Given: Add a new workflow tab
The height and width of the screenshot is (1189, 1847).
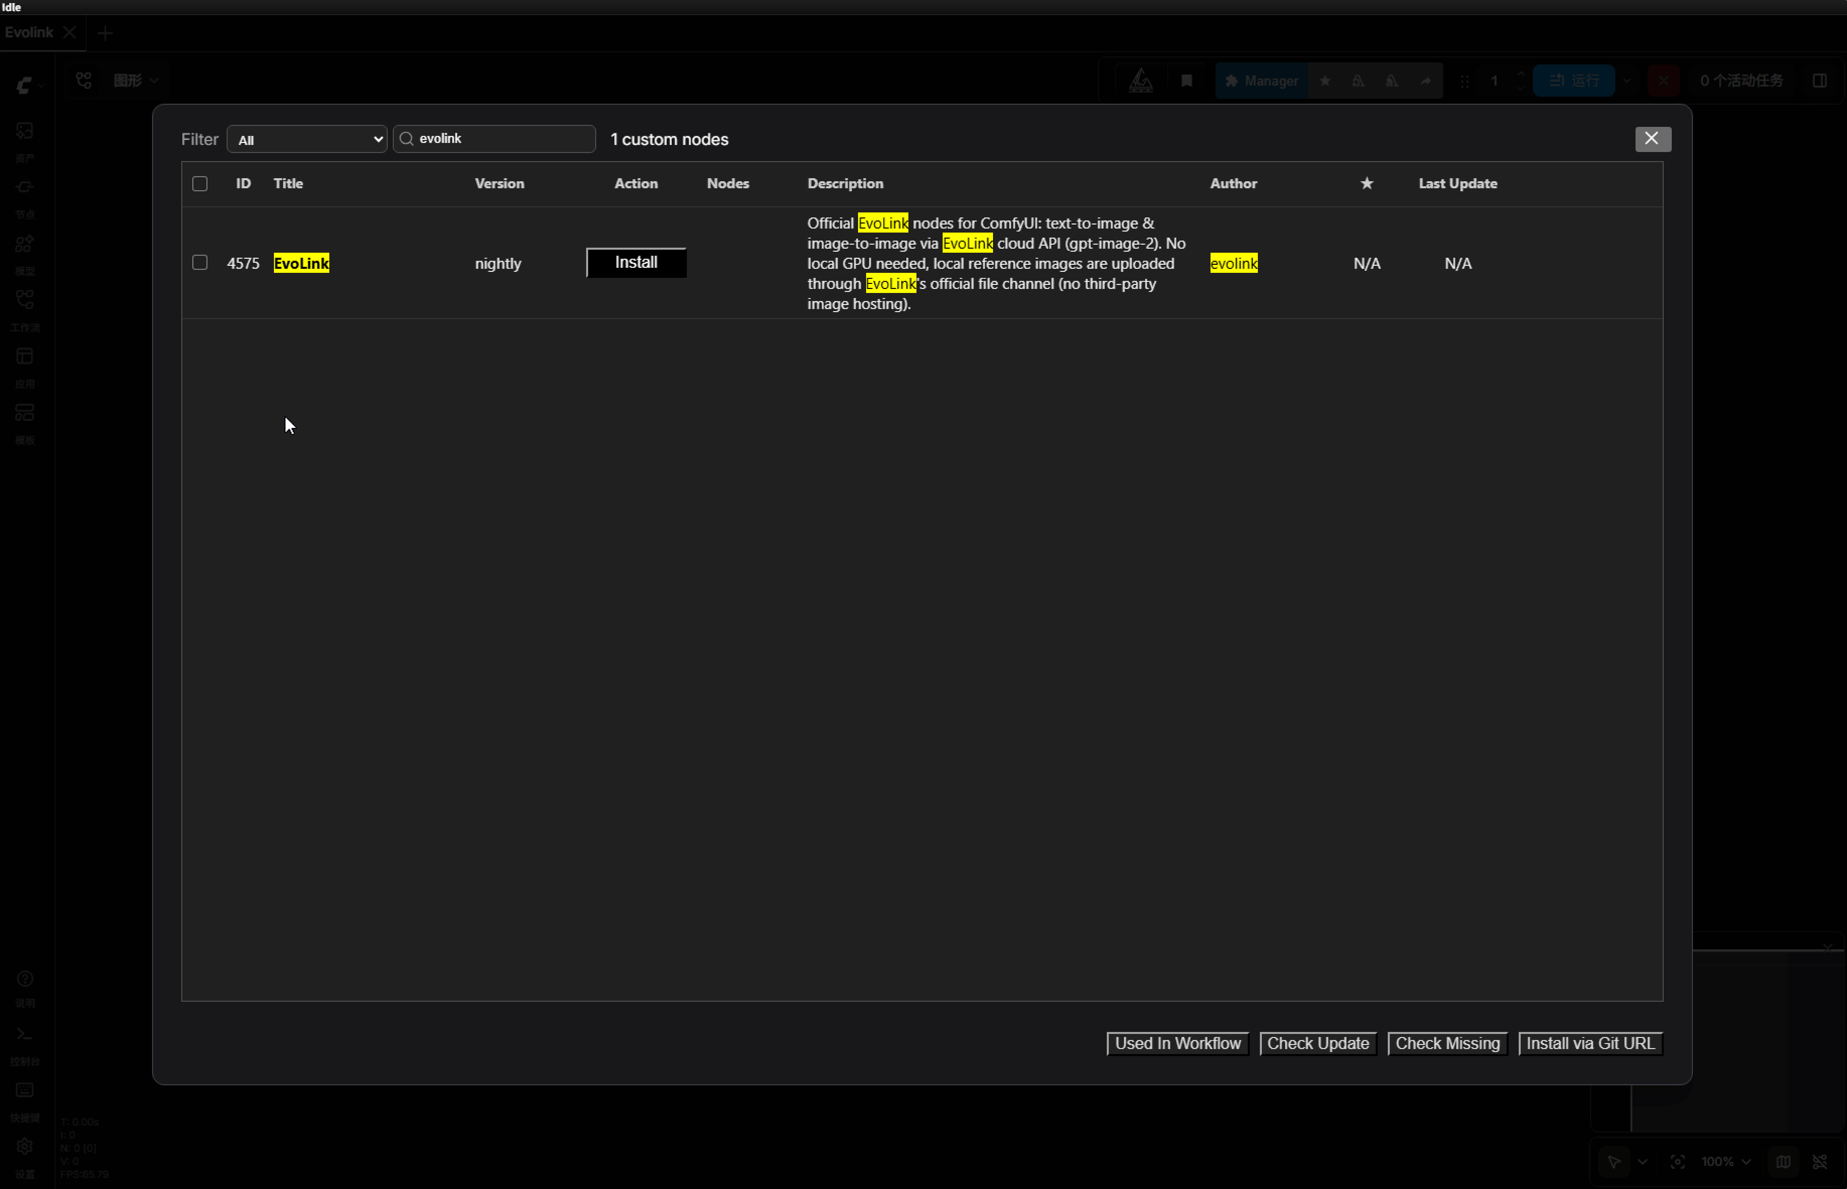Looking at the screenshot, I should pos(106,33).
